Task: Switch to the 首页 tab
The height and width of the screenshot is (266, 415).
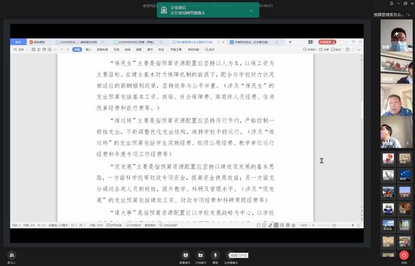Action: [x=18, y=42]
